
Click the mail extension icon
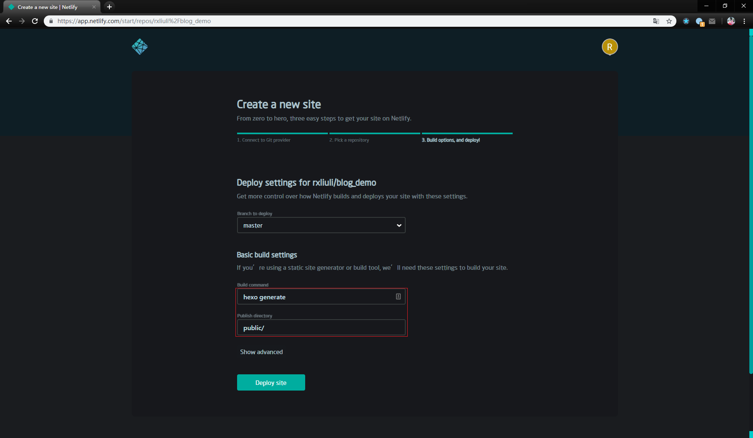click(712, 21)
